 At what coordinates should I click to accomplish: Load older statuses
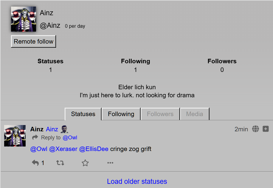tap(137, 181)
